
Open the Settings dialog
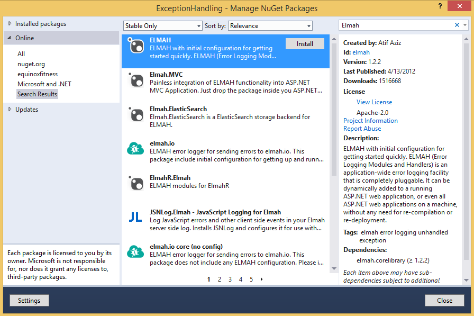(29, 301)
